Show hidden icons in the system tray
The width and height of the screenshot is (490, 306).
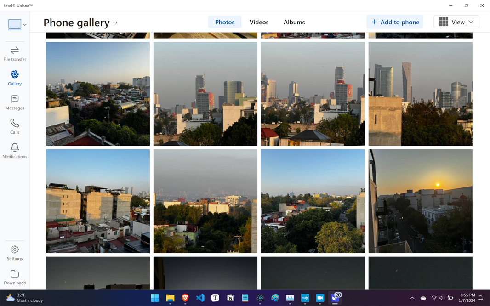coord(412,298)
